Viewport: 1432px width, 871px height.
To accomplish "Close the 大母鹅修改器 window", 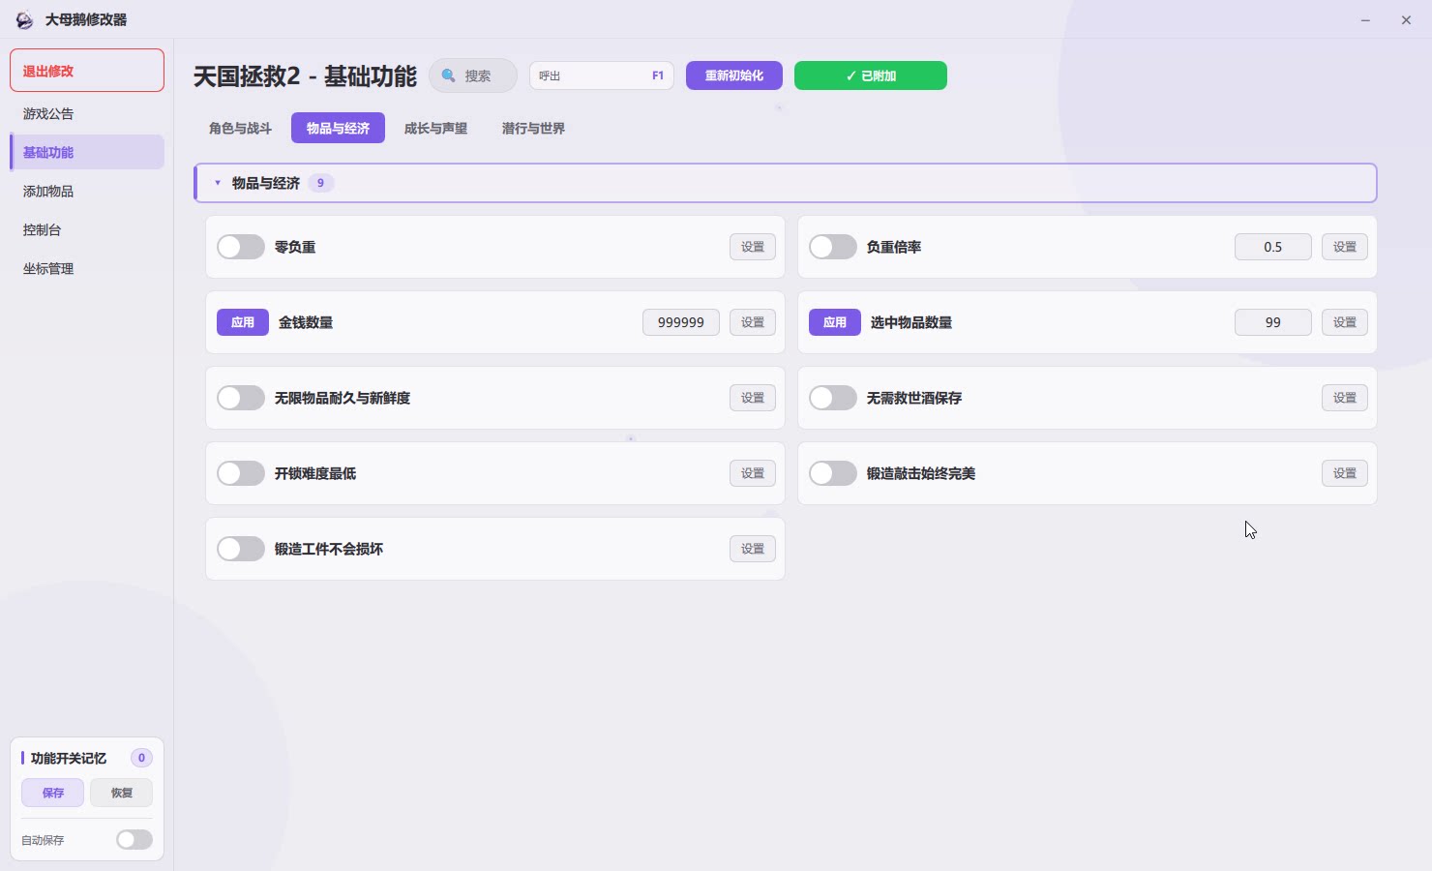I will pos(1406,19).
